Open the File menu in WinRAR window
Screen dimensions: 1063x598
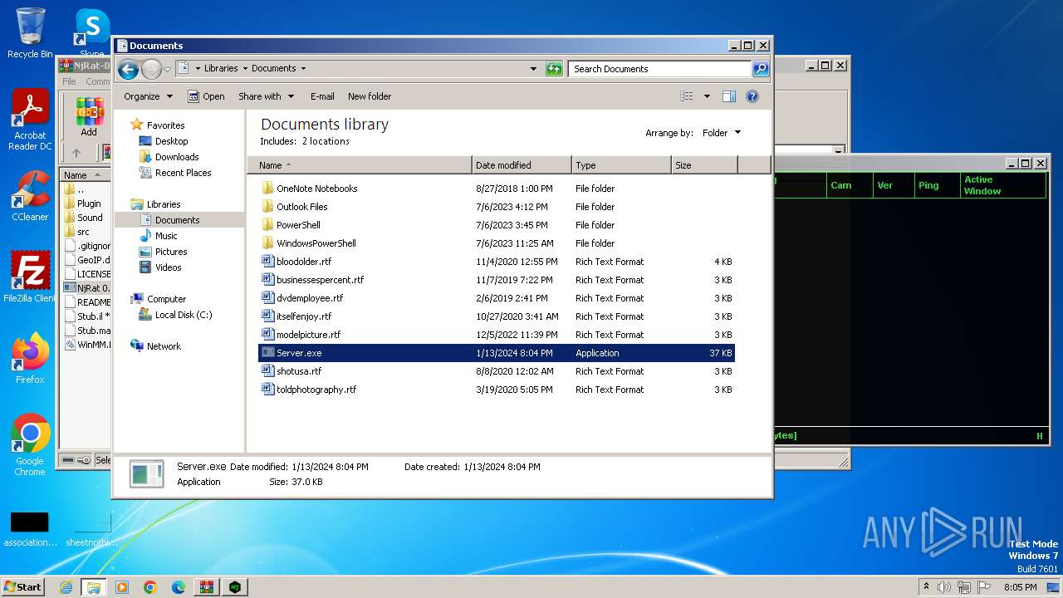69,81
